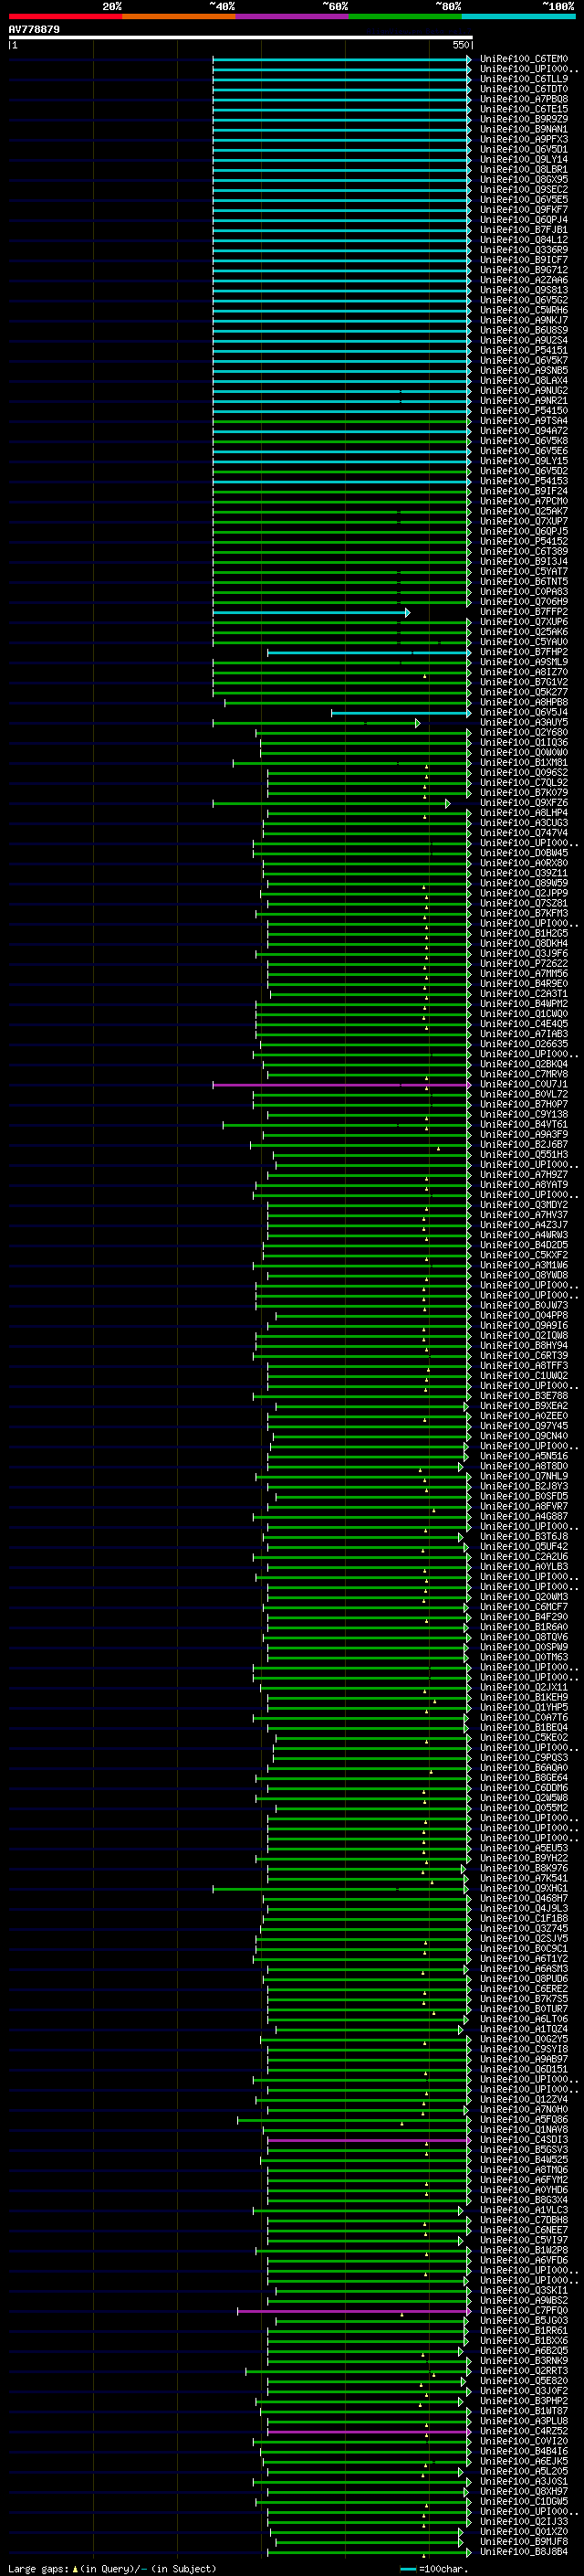
Task: Select the UniRef100_Q9S813 label
Action: tap(524, 290)
